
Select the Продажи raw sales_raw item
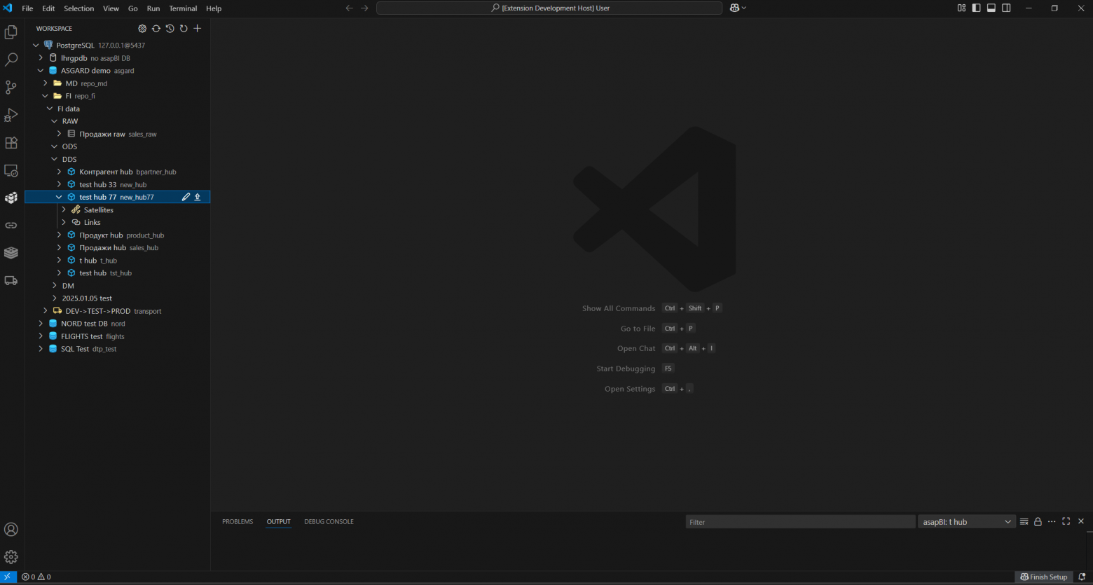[117, 134]
